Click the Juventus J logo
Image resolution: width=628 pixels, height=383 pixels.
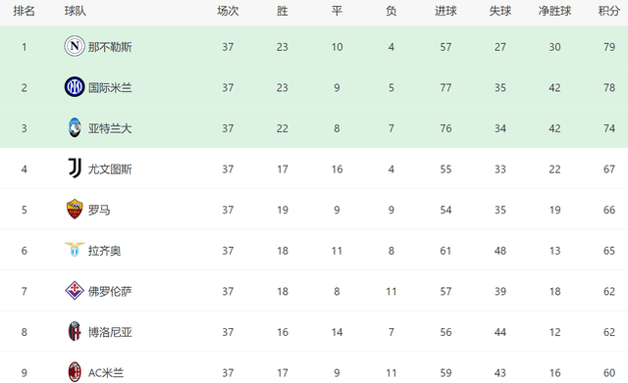pos(75,168)
